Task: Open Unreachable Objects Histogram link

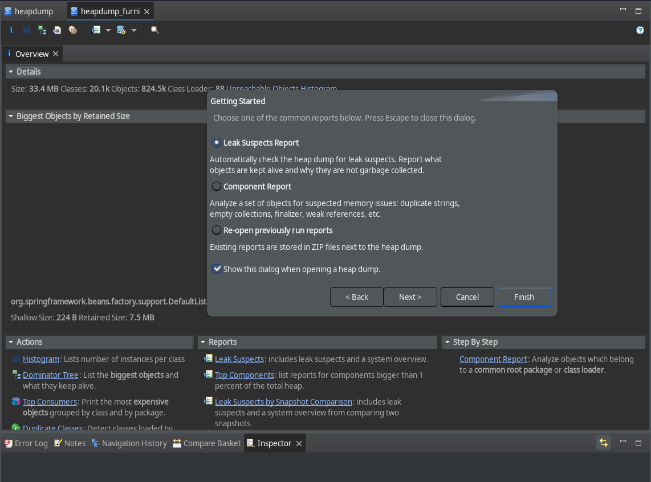Action: 282,88
